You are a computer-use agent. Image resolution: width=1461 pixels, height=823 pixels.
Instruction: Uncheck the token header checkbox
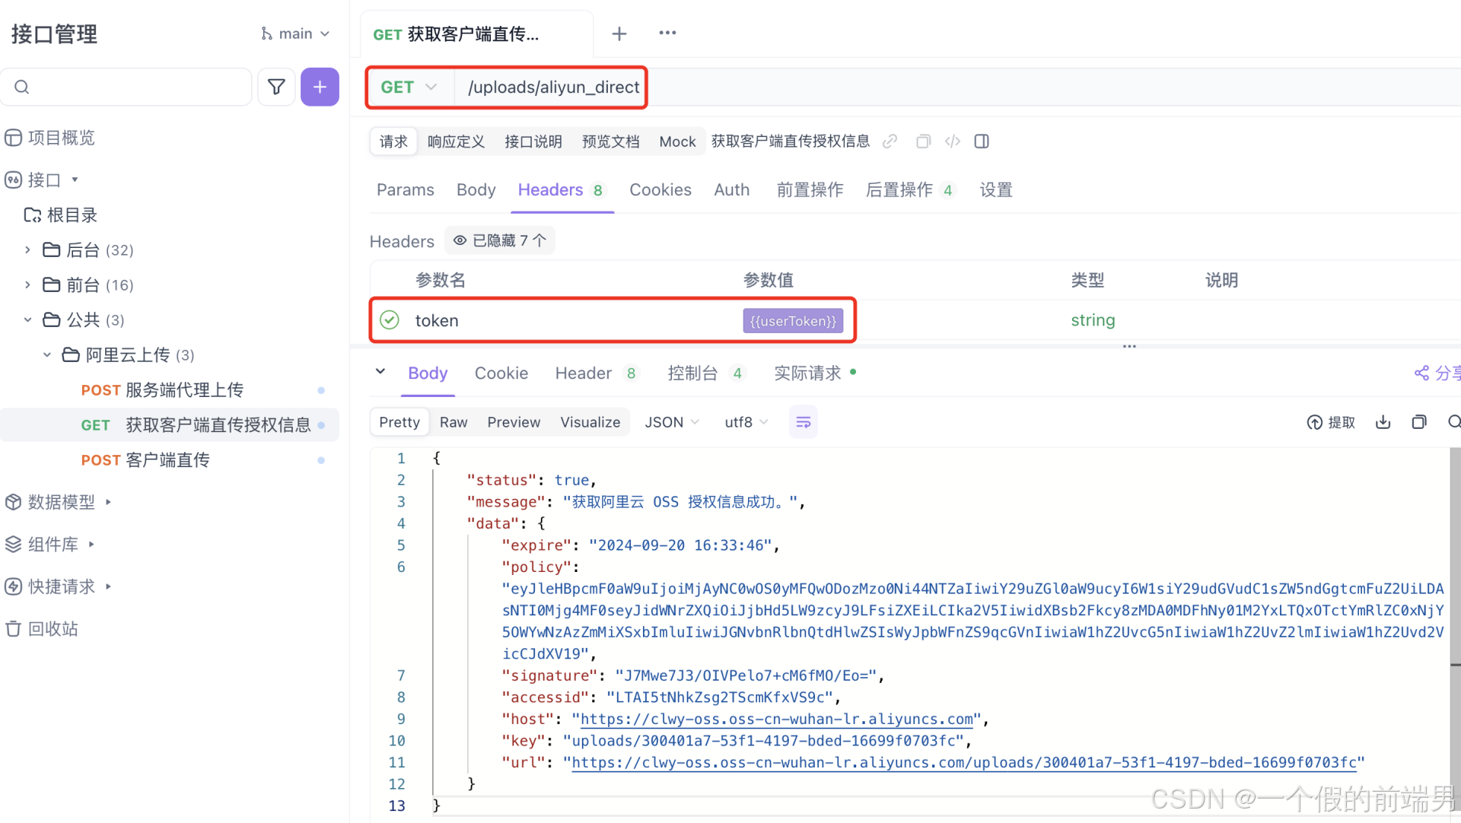pyautogui.click(x=390, y=320)
